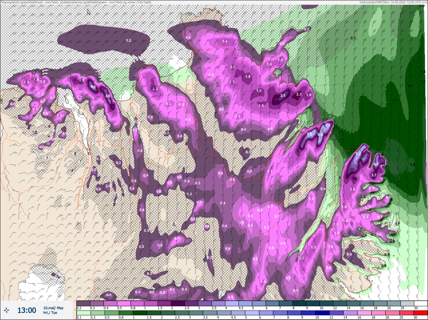This screenshot has width=428, height=320.
Task: Click the '10.maí/ May' date label
Action: pyautogui.click(x=53, y=308)
